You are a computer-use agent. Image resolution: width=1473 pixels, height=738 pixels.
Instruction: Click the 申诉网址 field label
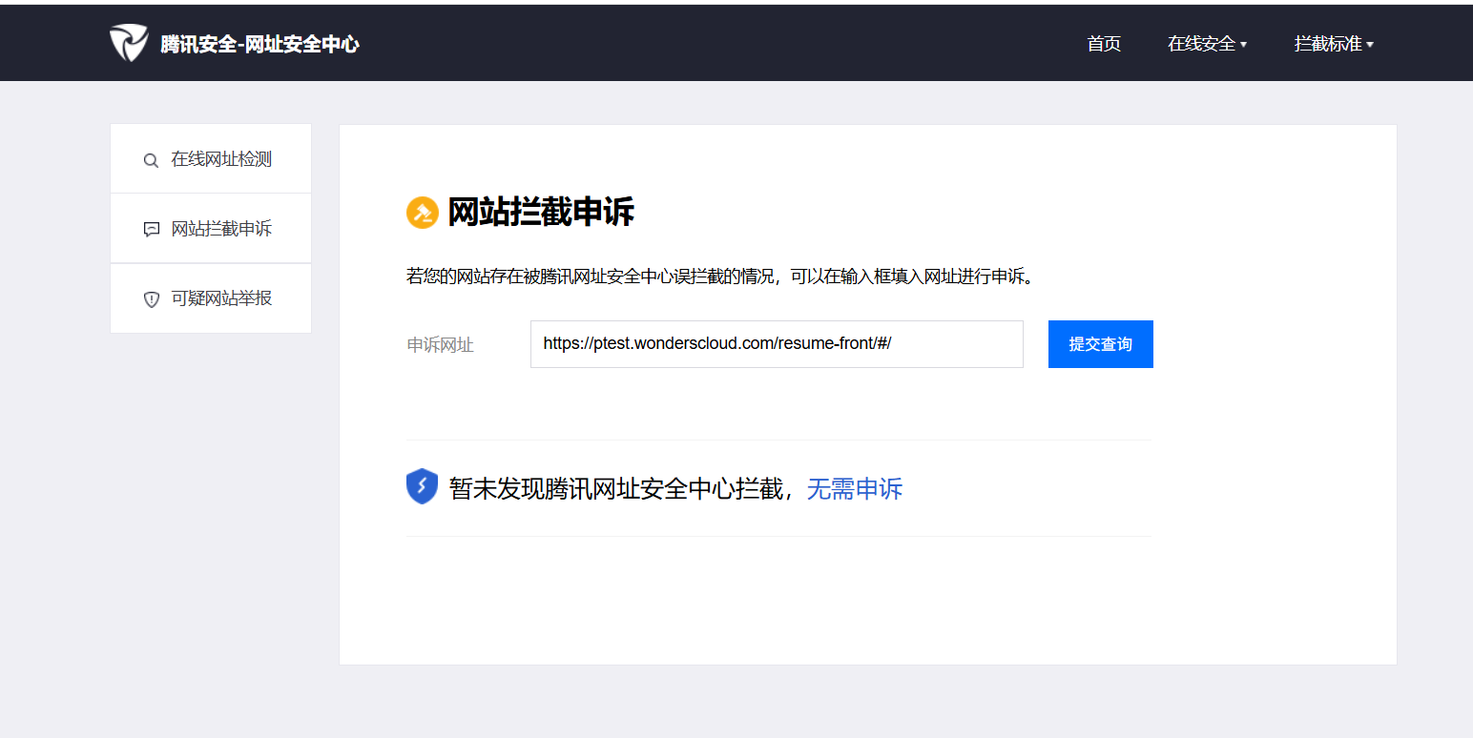click(x=441, y=345)
